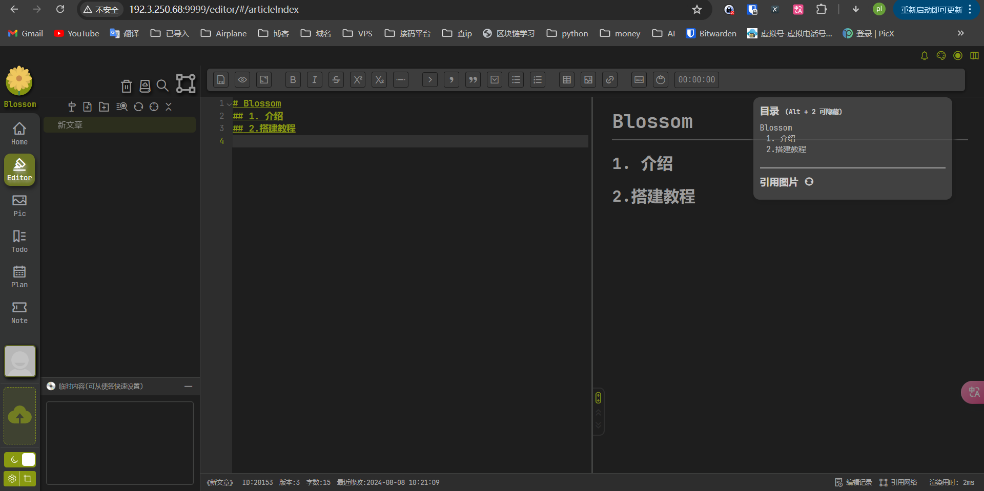Create a new folder with folder-plus icon

(104, 106)
